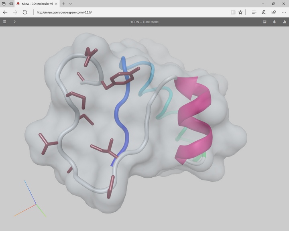289x231 pixels.
Task: Refresh the page in the browser
Action: pos(25,12)
